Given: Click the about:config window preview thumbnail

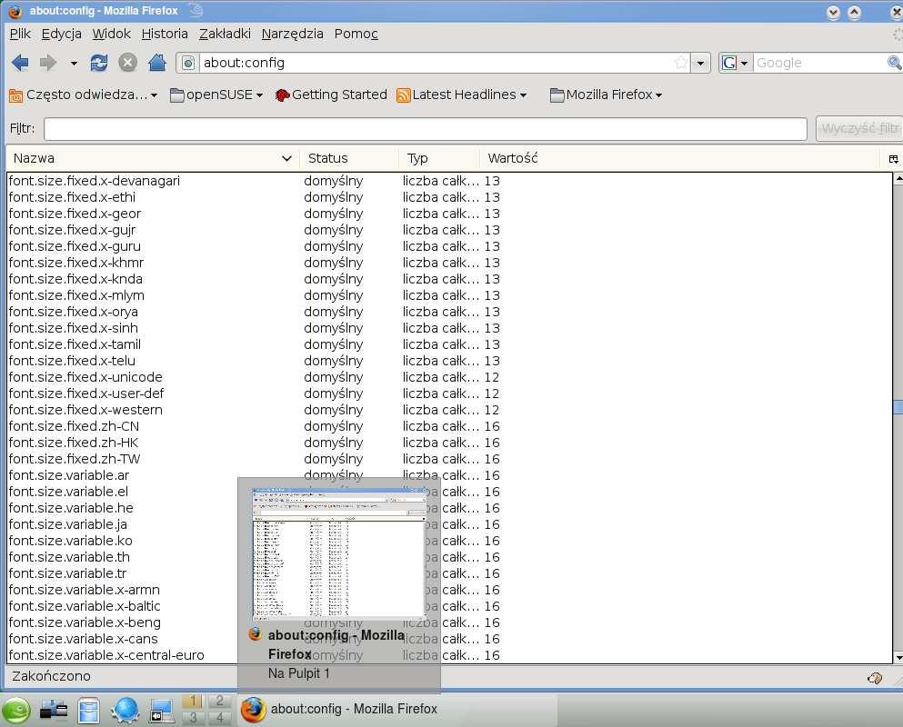Looking at the screenshot, I should (x=338, y=553).
